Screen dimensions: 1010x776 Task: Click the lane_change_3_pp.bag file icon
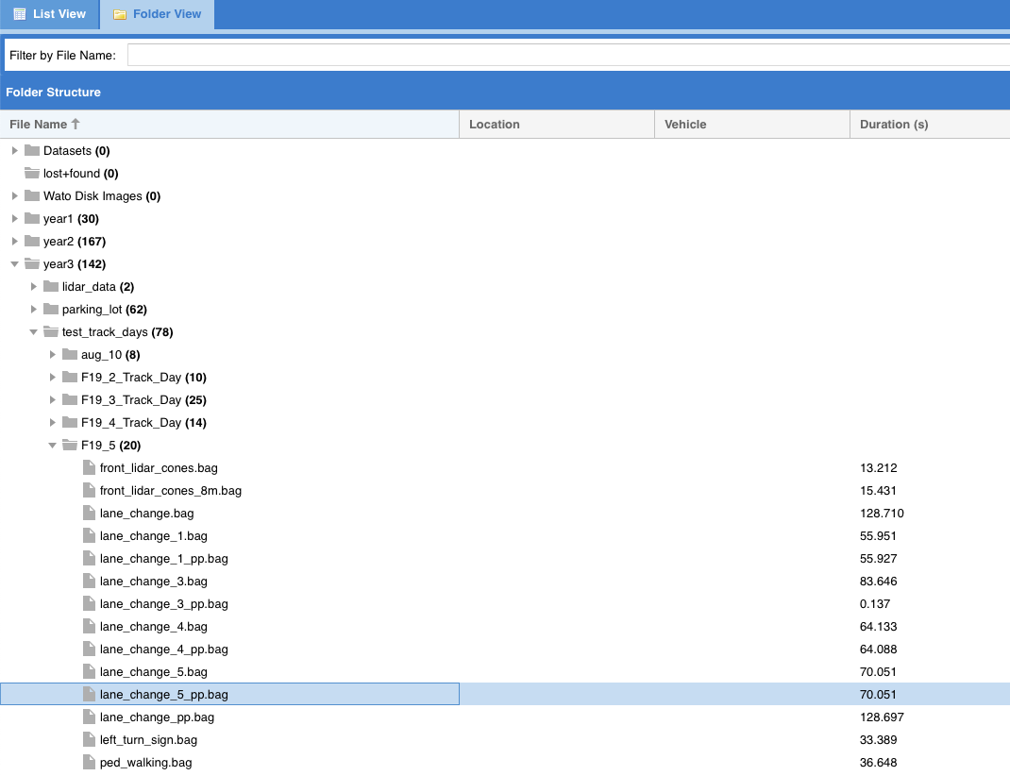tap(89, 603)
